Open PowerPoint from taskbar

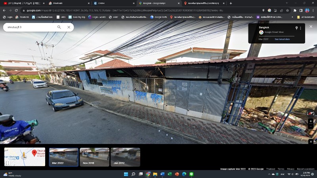[177, 174]
